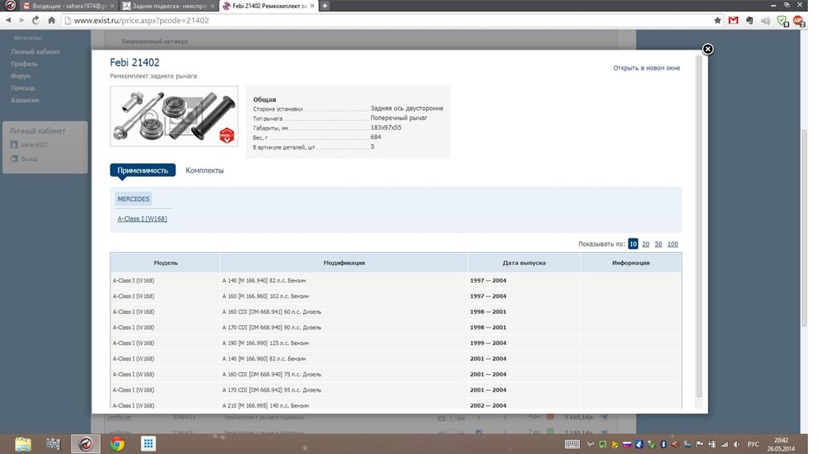Click the popup vertical scrollbar
This screenshot has height=454, width=820.
tap(699, 225)
